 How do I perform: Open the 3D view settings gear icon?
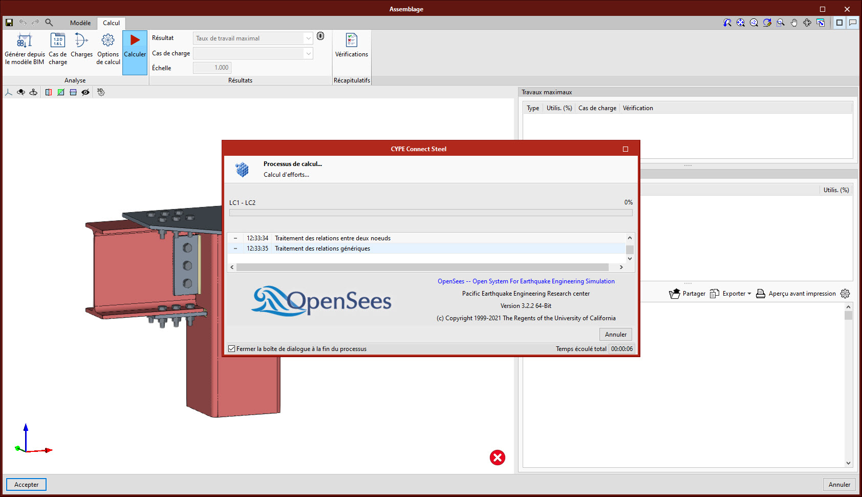pos(101,92)
